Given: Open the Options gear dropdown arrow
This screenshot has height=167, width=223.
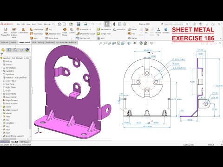Looking at the screenshot, I should point(128,24).
